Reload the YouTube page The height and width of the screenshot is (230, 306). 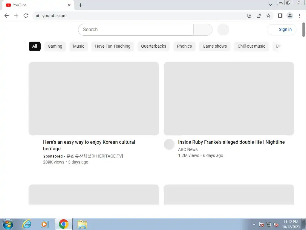tap(26, 16)
